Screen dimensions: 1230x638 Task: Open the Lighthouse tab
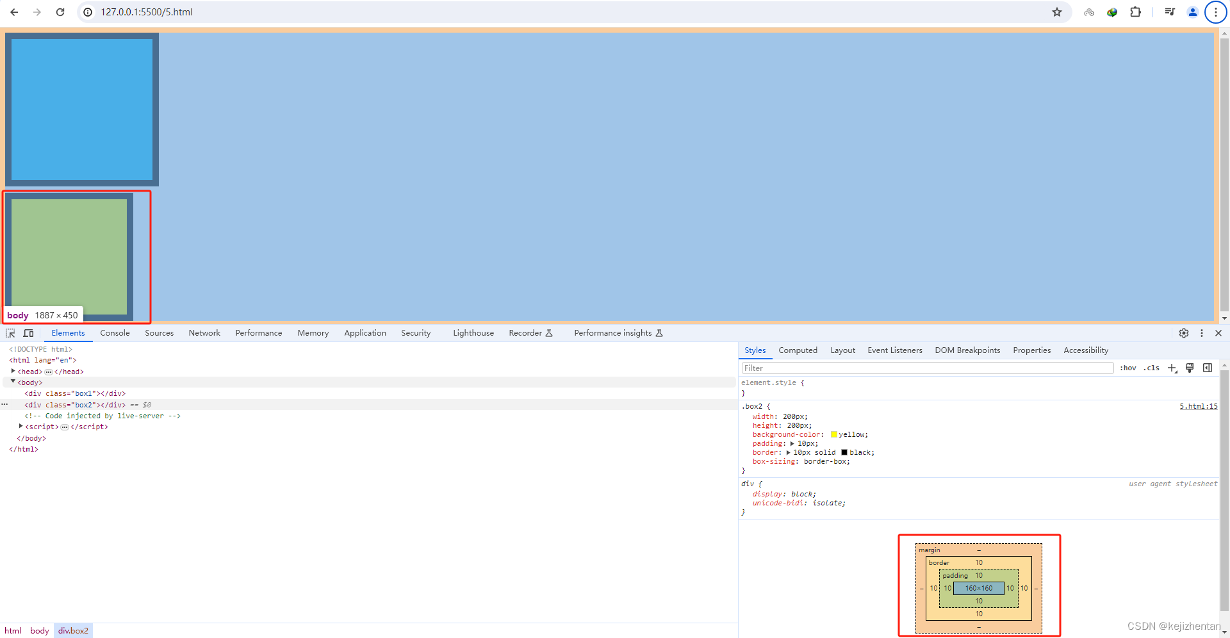[473, 333]
